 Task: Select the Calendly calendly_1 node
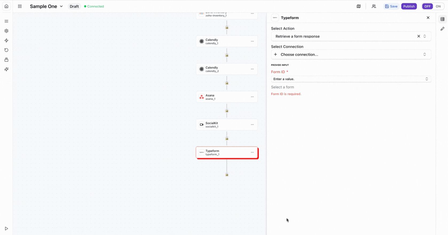pos(227,41)
